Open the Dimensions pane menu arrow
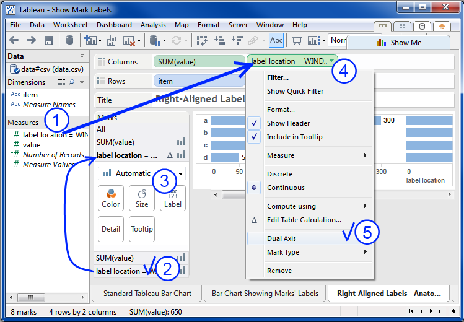 click(82, 82)
